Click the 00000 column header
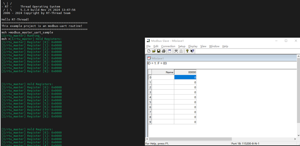This screenshot has height=146, width=300. click(x=185, y=72)
